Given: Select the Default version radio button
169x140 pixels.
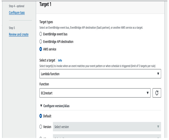Looking at the screenshot, I should [x=41, y=116].
